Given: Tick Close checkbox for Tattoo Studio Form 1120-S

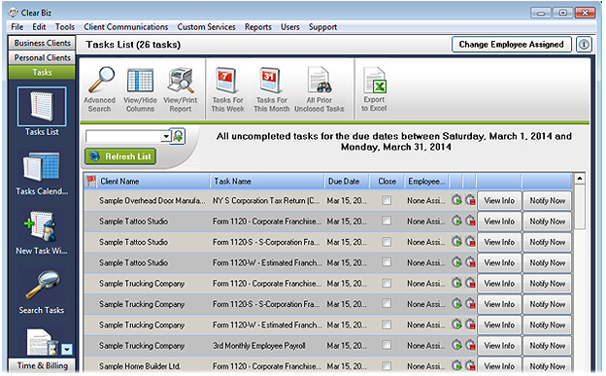Looking at the screenshot, I should (x=387, y=242).
